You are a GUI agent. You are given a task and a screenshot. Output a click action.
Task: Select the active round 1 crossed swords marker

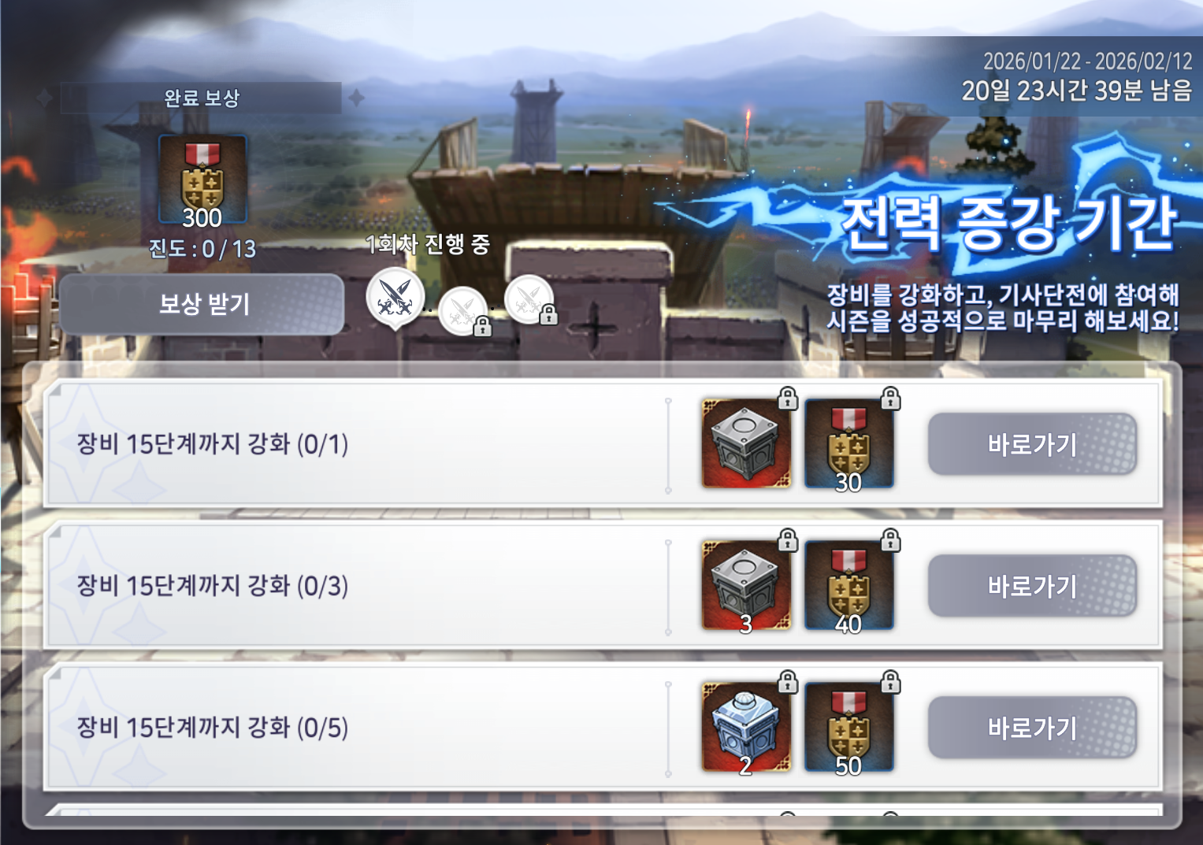pyautogui.click(x=395, y=298)
